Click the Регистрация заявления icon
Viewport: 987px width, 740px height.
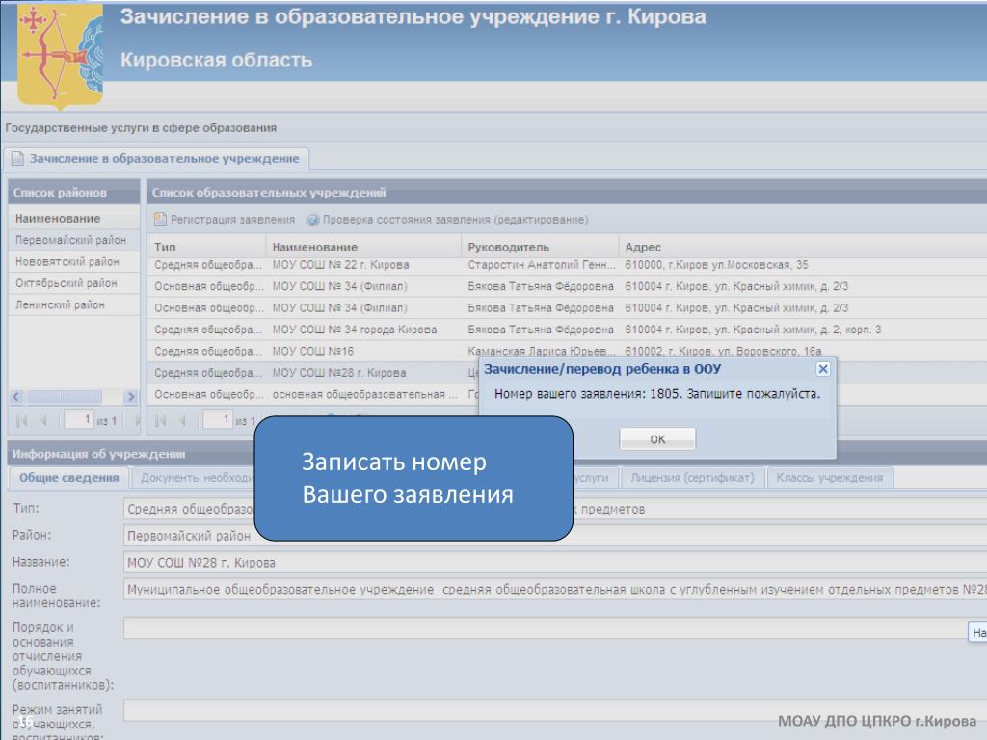click(160, 219)
